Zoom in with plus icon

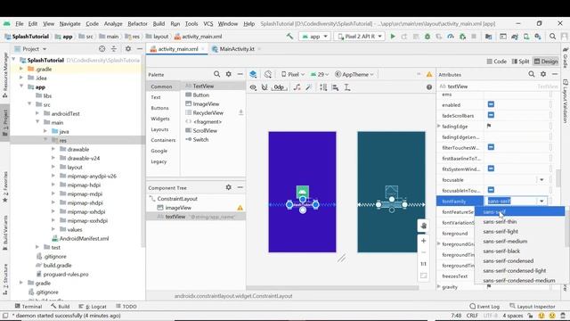pos(424,241)
